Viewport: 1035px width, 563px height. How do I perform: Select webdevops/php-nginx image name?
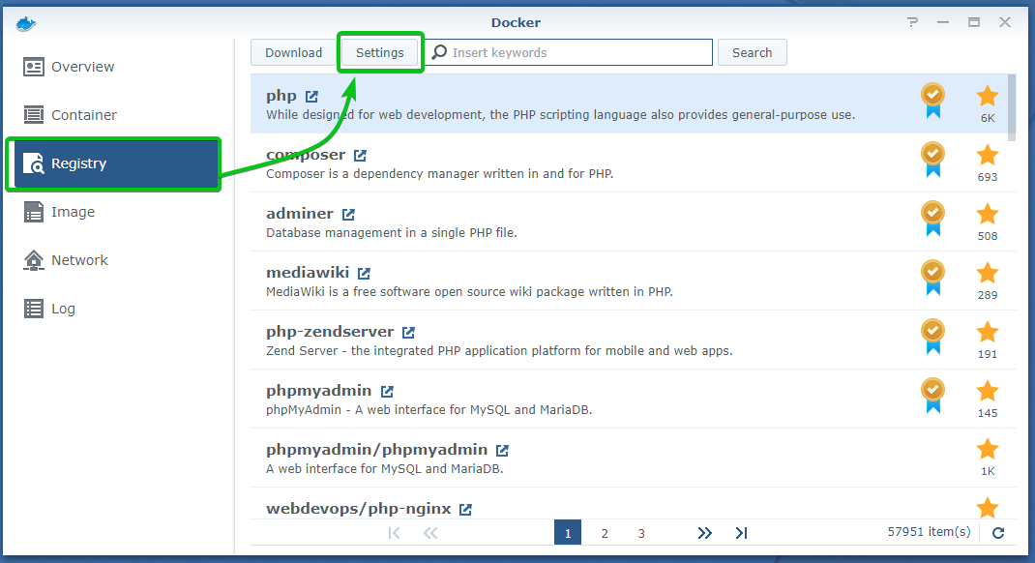[x=359, y=509]
